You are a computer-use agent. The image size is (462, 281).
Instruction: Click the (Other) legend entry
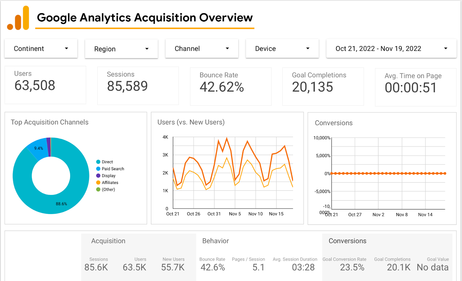click(108, 189)
